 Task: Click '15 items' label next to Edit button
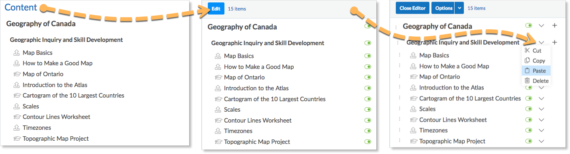[x=237, y=9]
